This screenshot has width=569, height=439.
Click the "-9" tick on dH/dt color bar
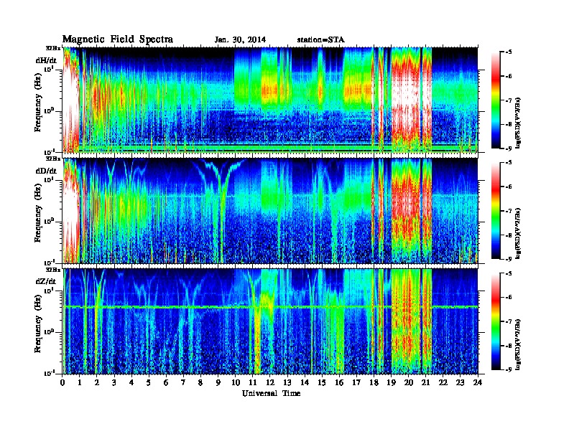point(509,148)
